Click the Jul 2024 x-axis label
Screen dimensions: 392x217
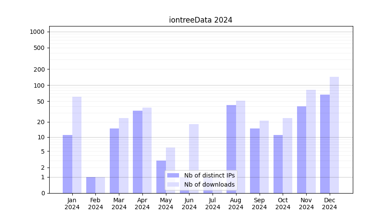[x=213, y=204]
